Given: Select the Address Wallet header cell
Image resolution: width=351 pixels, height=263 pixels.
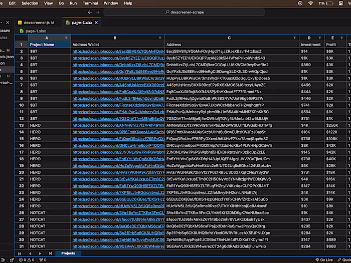Looking at the screenshot, I should 118,45.
